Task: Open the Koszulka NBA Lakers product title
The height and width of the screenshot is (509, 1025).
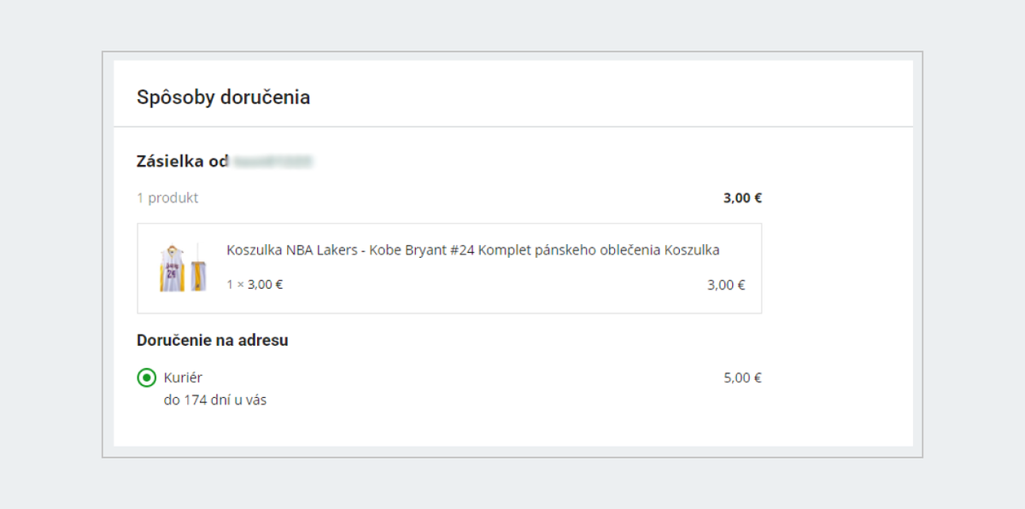Action: click(x=472, y=250)
